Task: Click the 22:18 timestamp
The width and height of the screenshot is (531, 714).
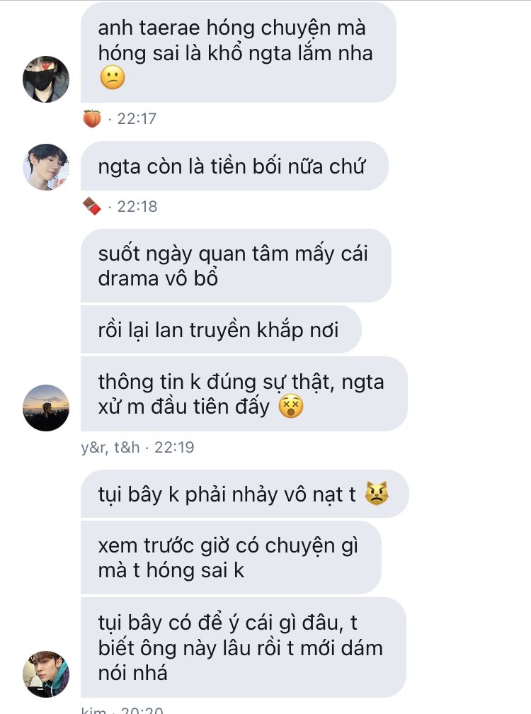Action: (137, 207)
